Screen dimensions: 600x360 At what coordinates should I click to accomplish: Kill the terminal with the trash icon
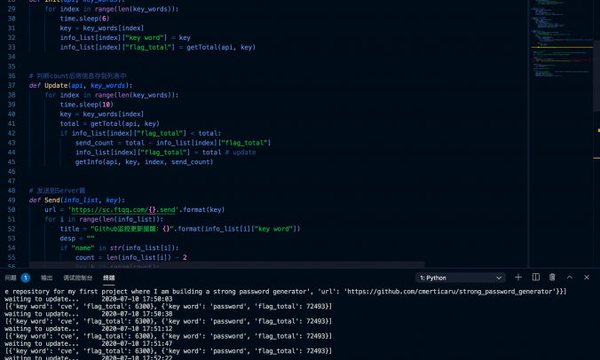552,278
